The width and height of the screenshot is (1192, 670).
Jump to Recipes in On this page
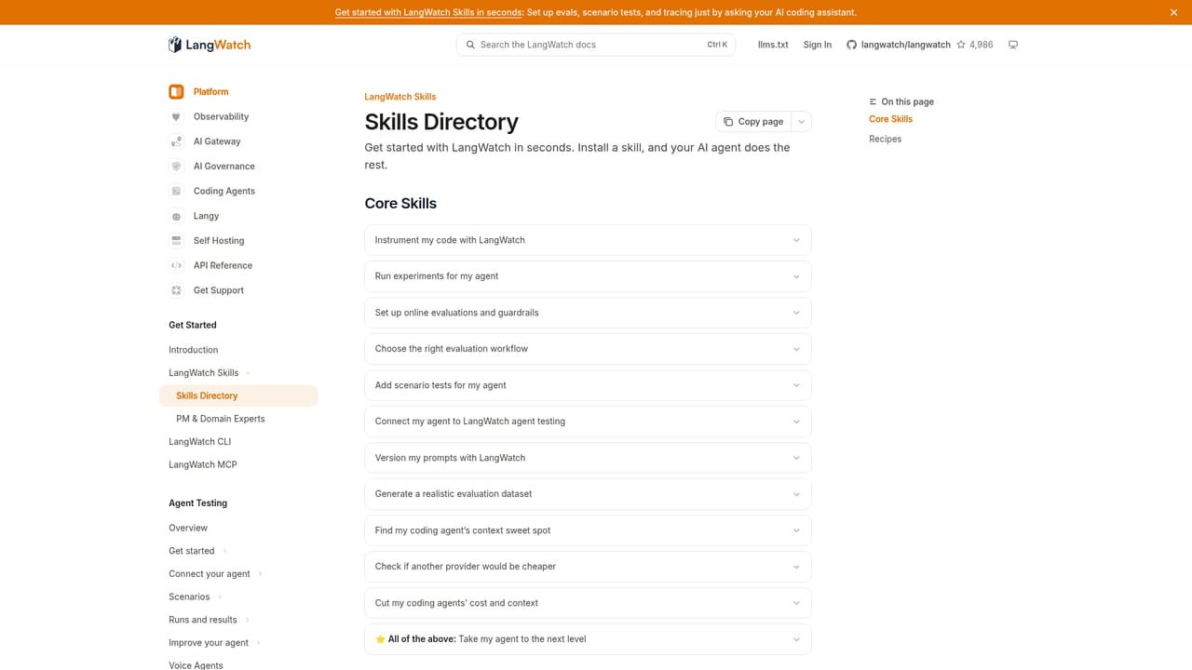[885, 139]
